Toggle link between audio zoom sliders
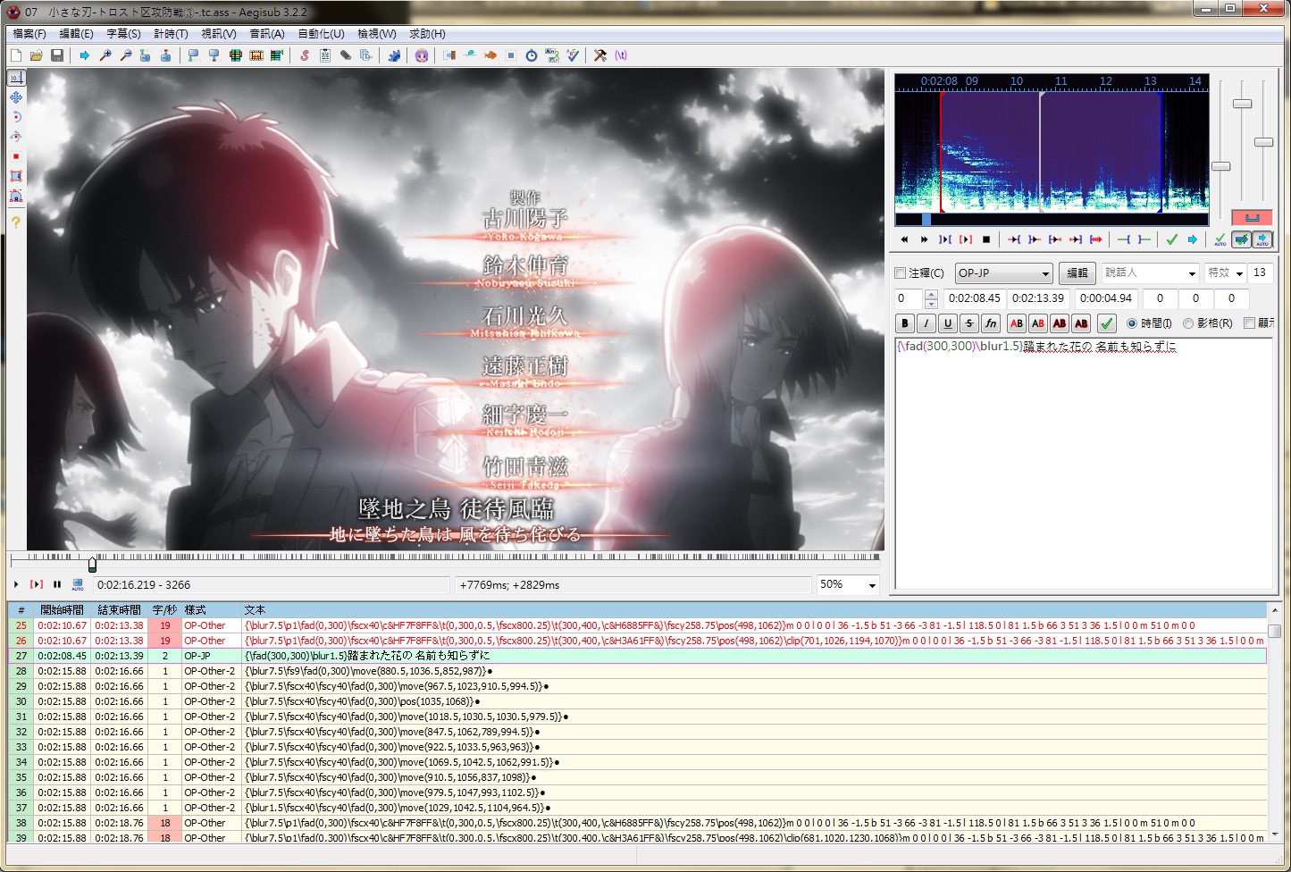 pos(1252,217)
